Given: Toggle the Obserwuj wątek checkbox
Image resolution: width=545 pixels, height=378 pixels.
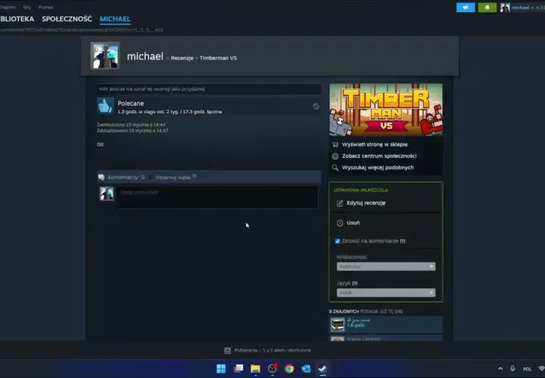Looking at the screenshot, I should (152, 178).
